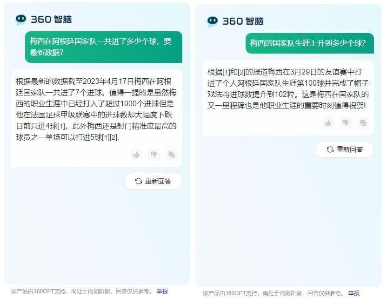
Task: Click 360智脑 robot logo in left panel
Action: click(21, 19)
